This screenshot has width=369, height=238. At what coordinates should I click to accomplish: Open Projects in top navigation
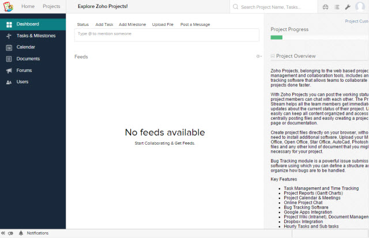point(51,6)
